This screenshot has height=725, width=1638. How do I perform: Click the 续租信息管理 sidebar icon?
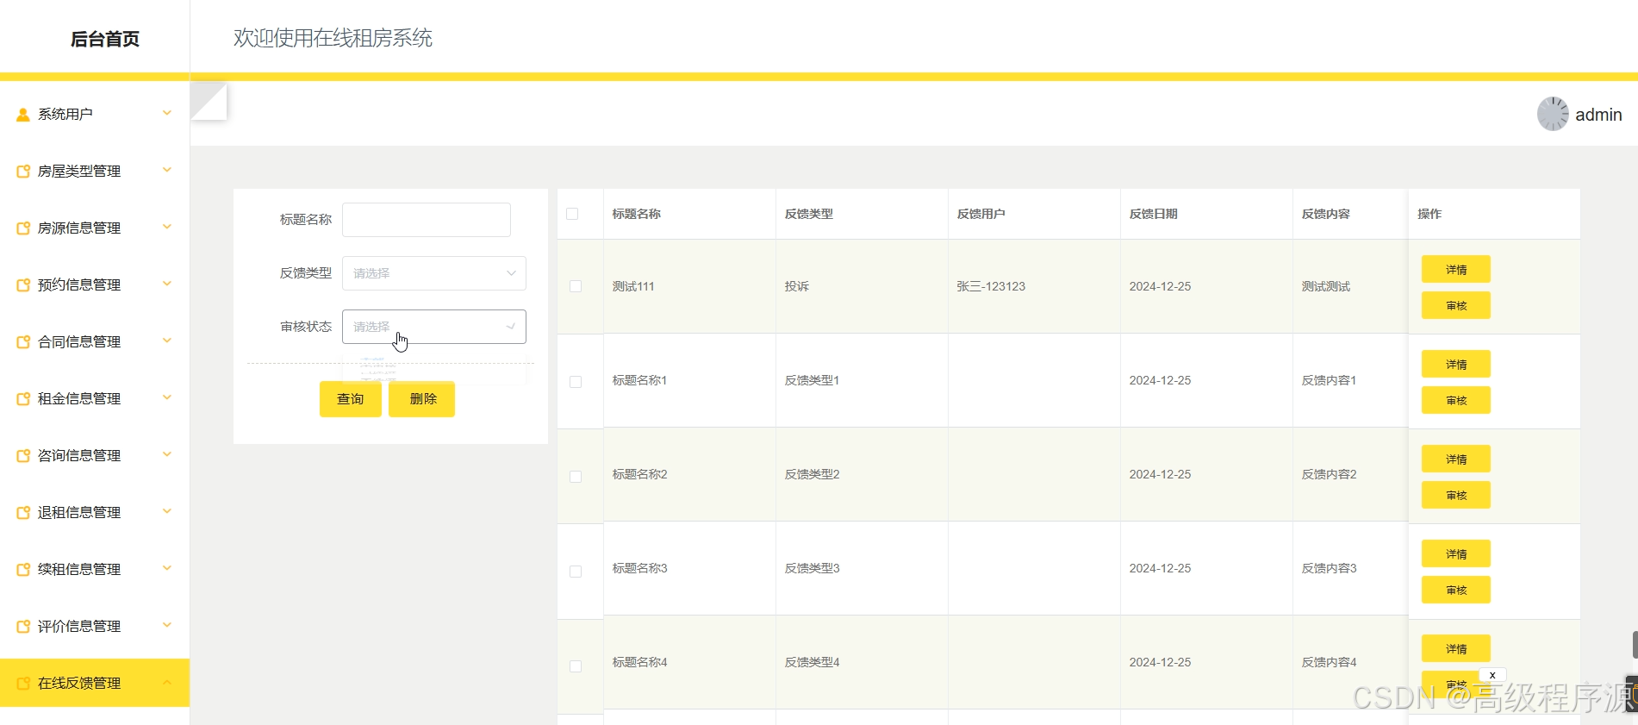pyautogui.click(x=23, y=570)
